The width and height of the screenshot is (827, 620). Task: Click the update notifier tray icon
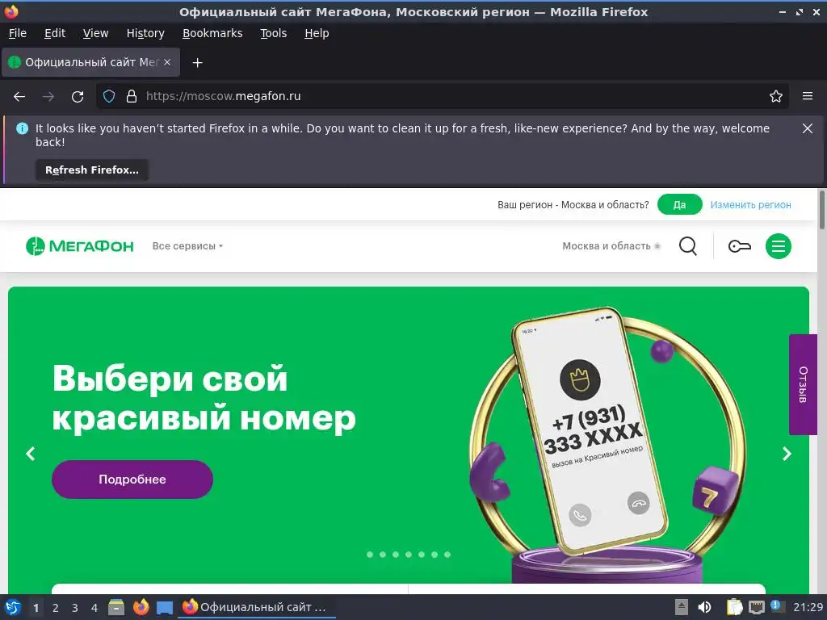(777, 606)
